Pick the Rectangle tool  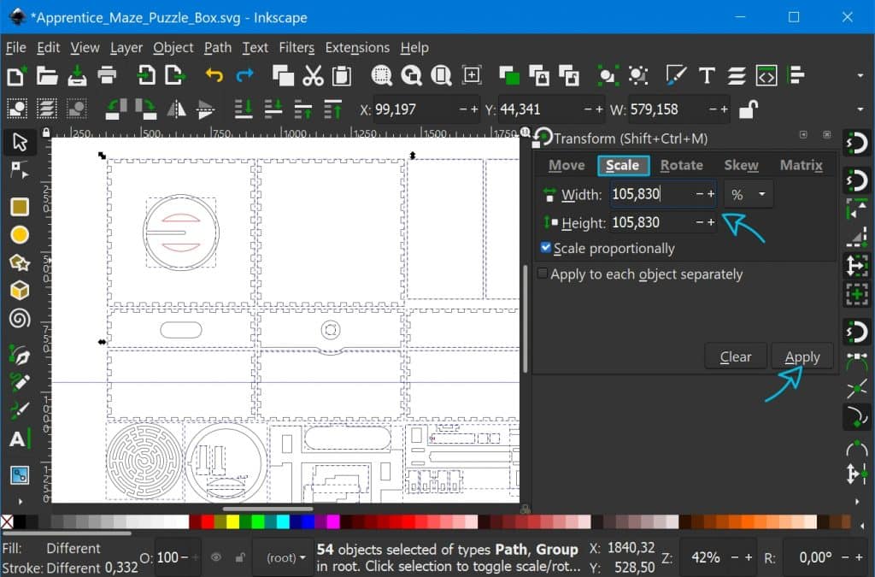pyautogui.click(x=20, y=207)
